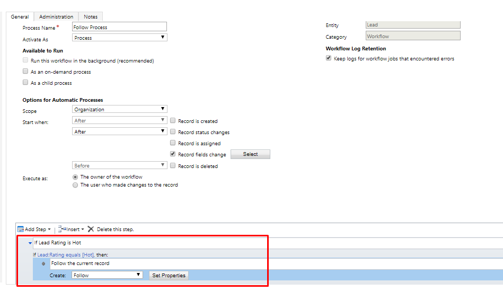
Task: Open the Create entity dropdown showing Follow
Action: pyautogui.click(x=108, y=275)
